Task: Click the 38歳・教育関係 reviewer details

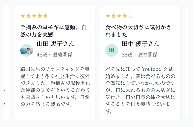Action: point(140,55)
